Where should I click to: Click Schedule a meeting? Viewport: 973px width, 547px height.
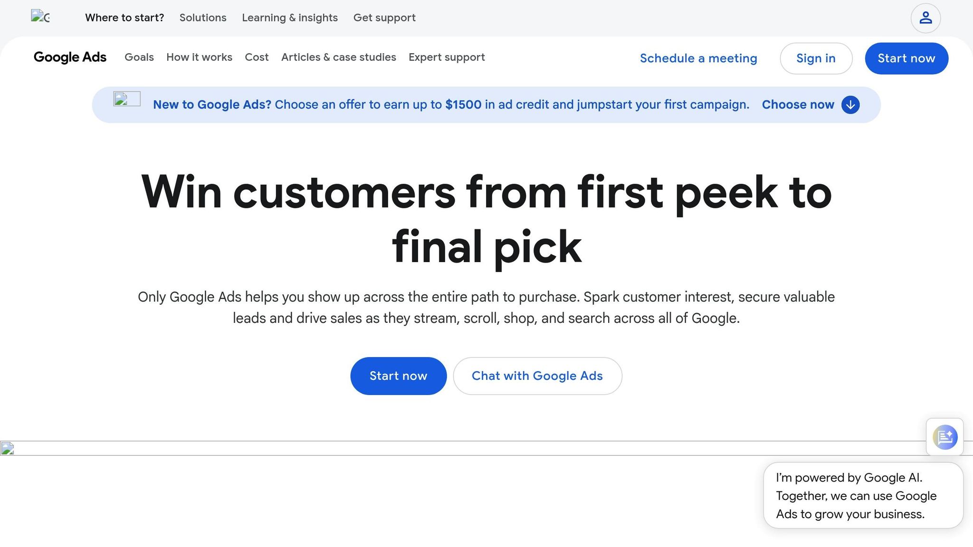pyautogui.click(x=698, y=58)
